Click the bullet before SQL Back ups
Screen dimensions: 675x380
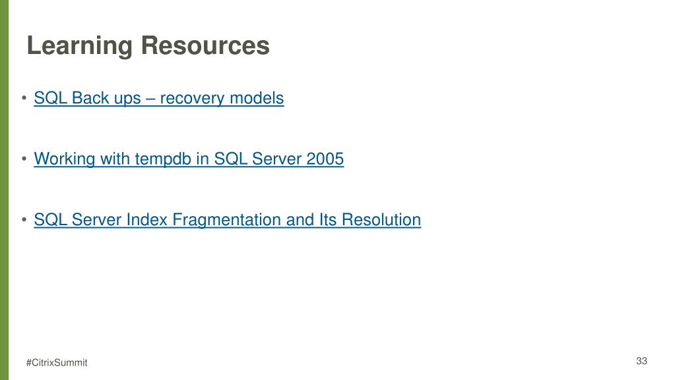[24, 98]
